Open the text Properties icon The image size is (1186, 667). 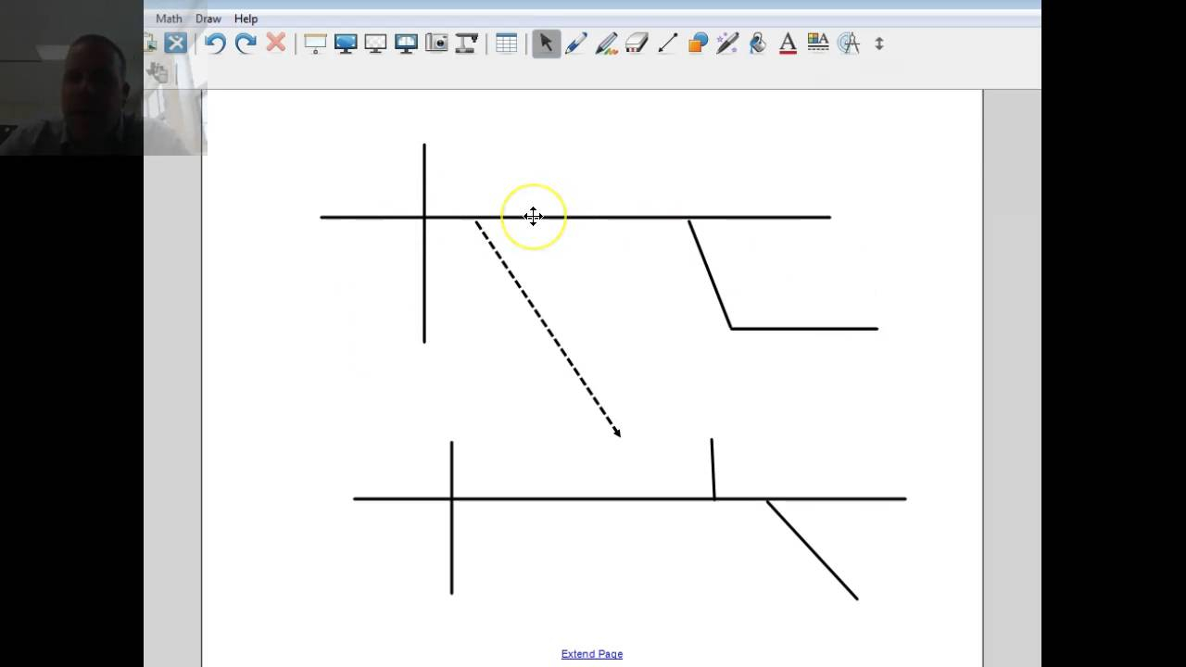click(818, 43)
